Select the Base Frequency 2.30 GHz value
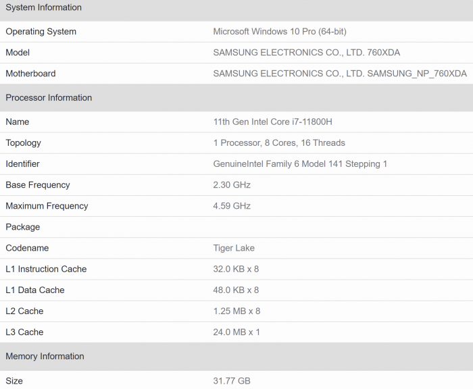The image size is (473, 389). 232,185
